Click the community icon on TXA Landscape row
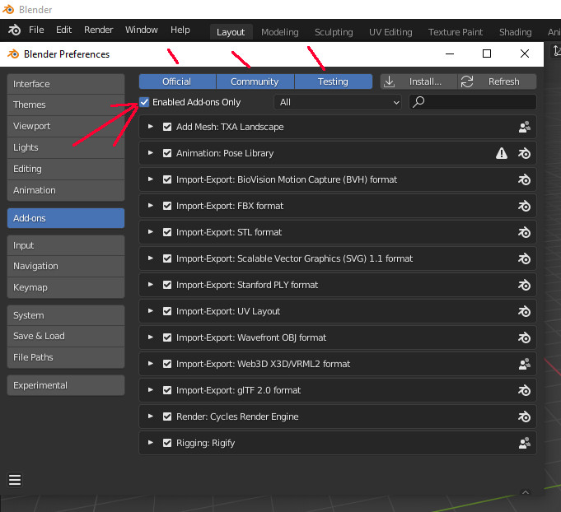Screen dimensions: 561x512 tap(525, 127)
